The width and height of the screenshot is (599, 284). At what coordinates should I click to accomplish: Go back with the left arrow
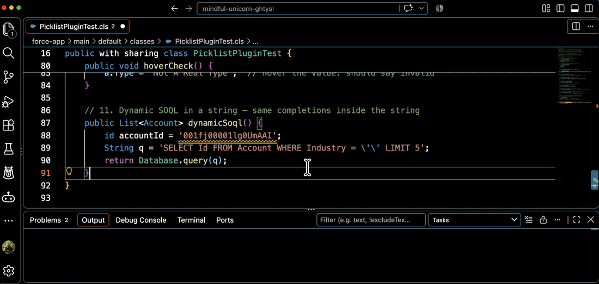[x=175, y=8]
